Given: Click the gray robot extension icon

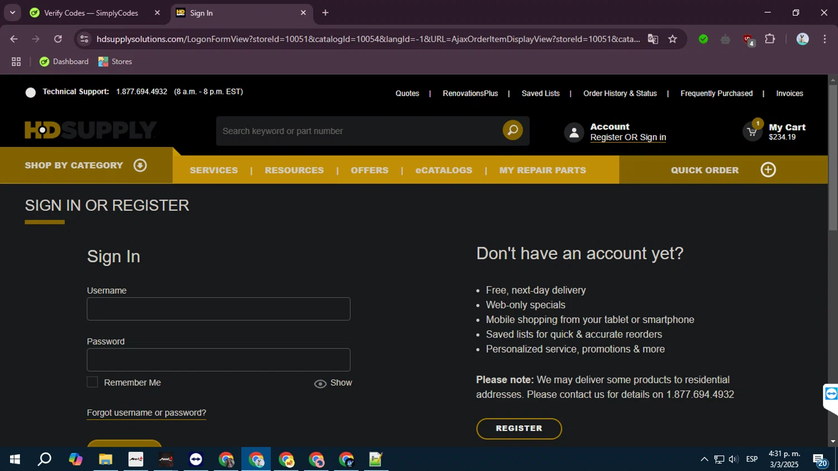Looking at the screenshot, I should pyautogui.click(x=725, y=39).
